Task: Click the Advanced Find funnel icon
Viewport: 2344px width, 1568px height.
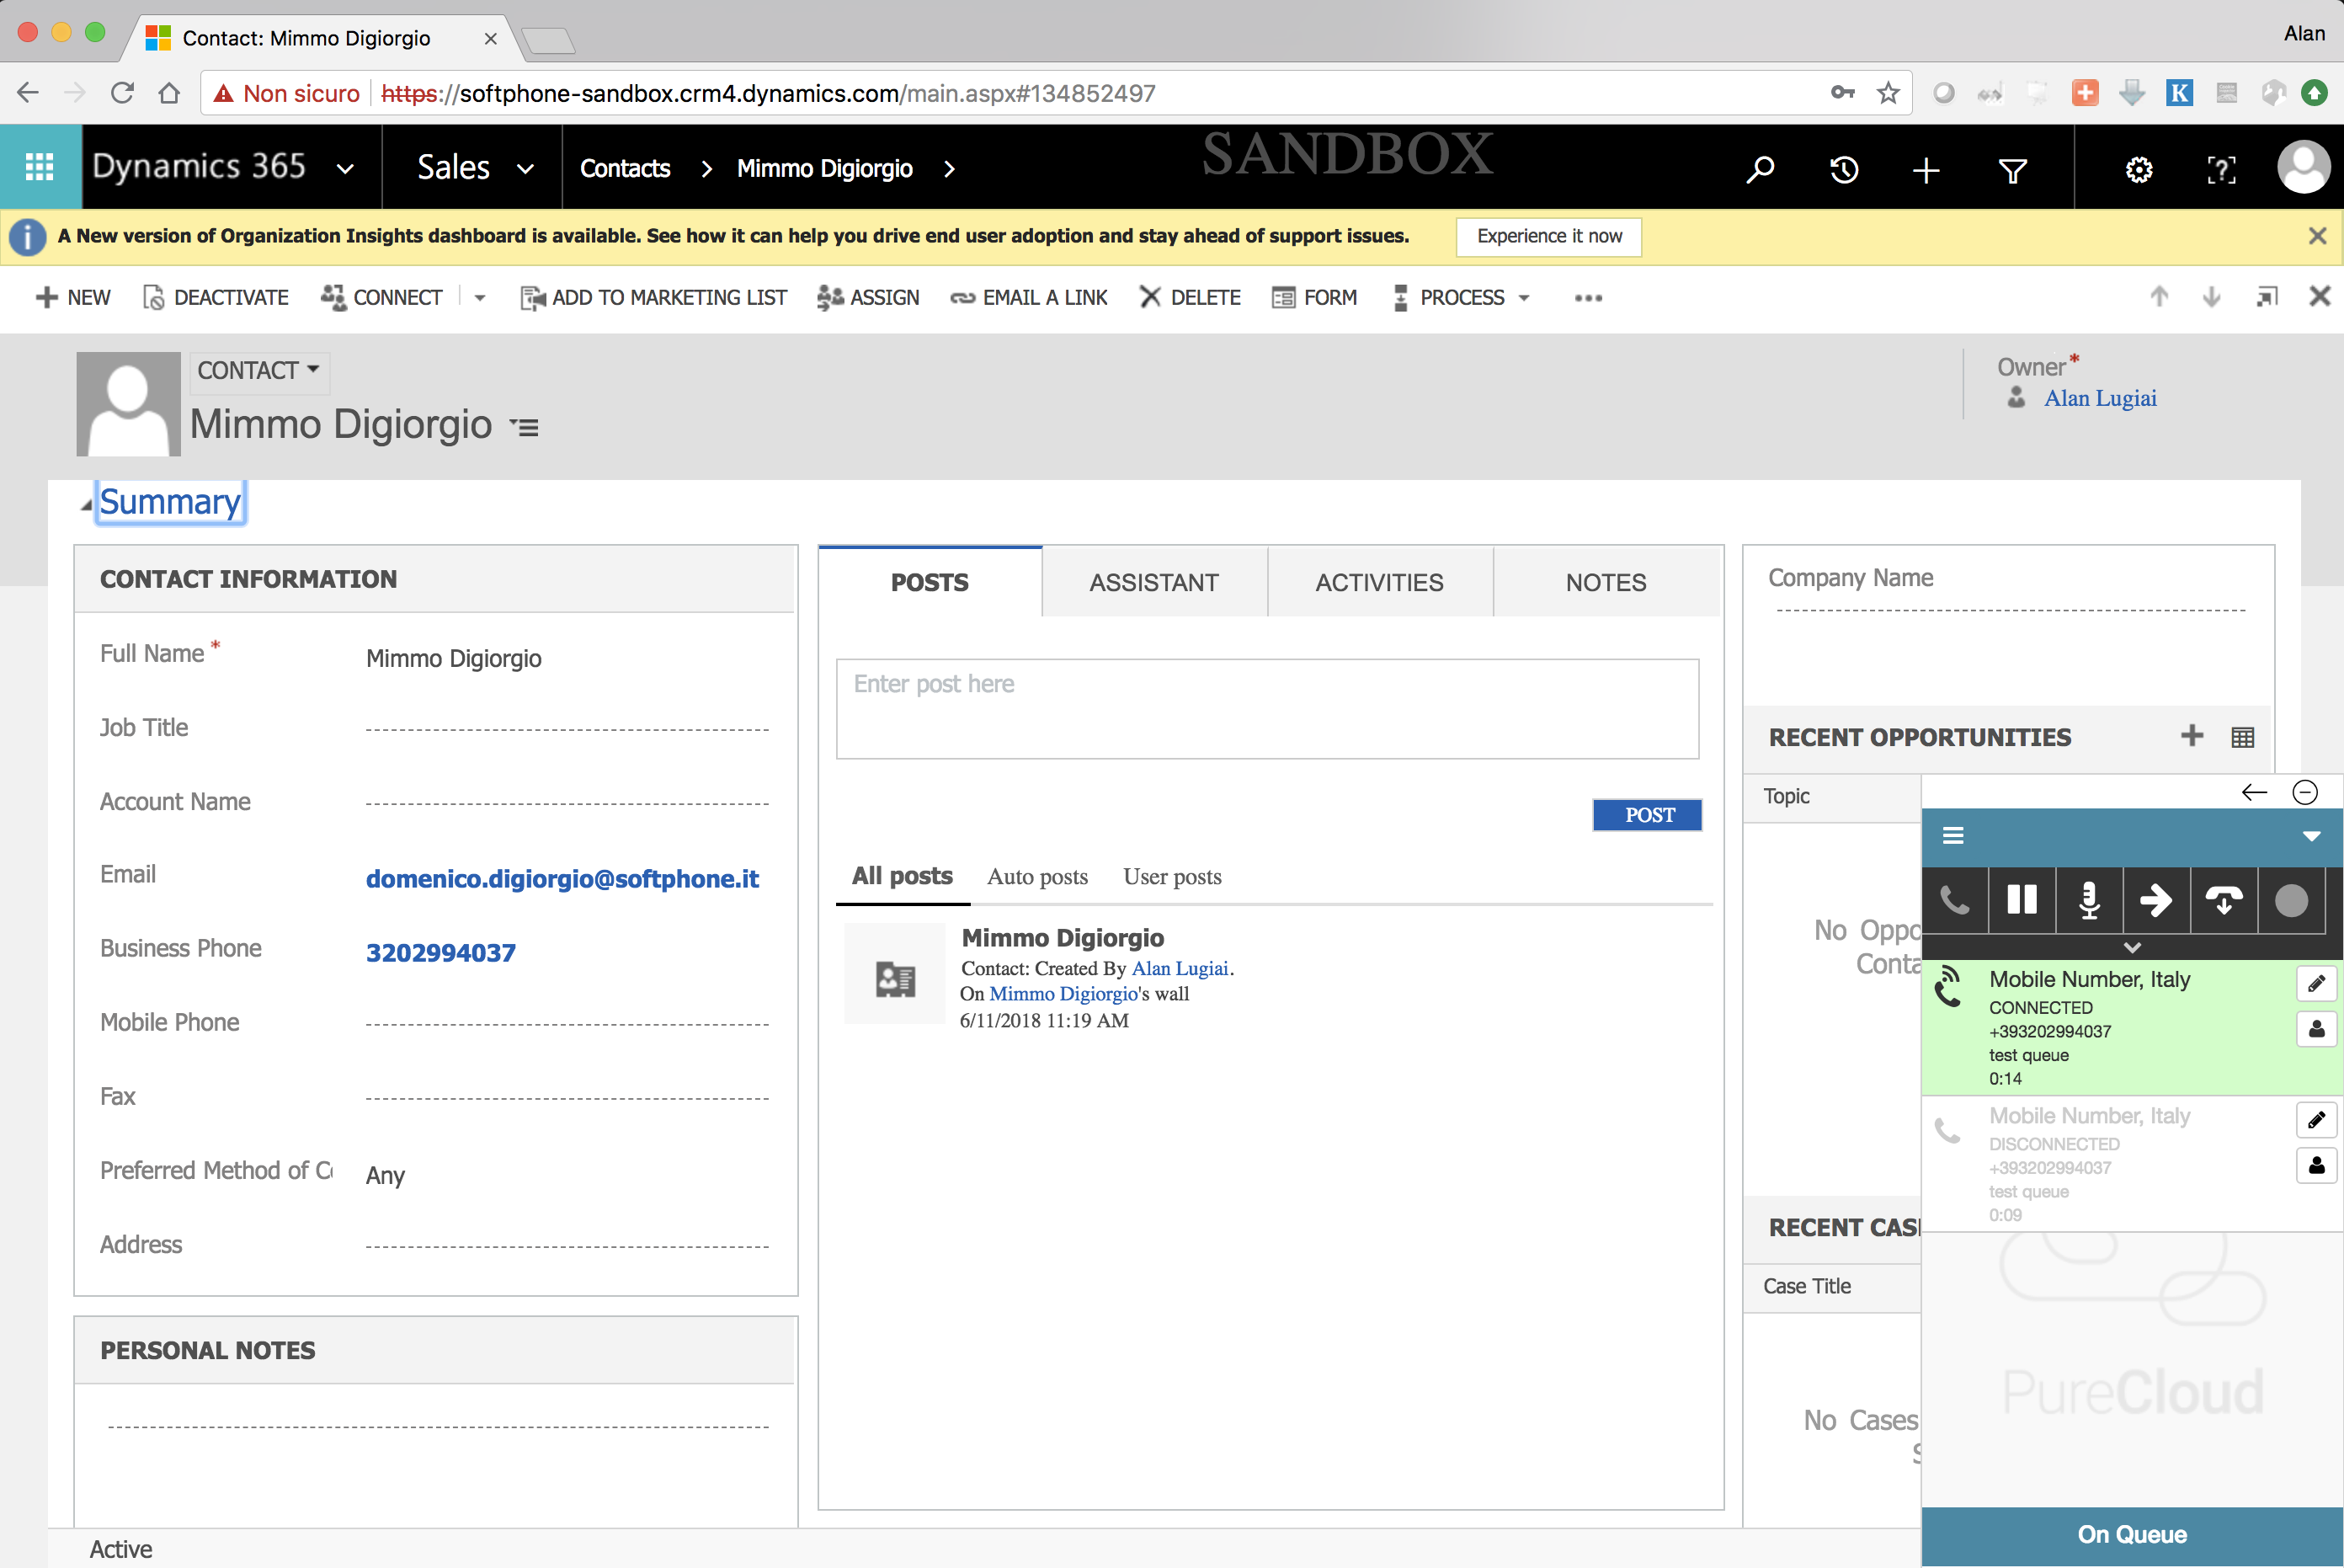Action: [x=2012, y=170]
